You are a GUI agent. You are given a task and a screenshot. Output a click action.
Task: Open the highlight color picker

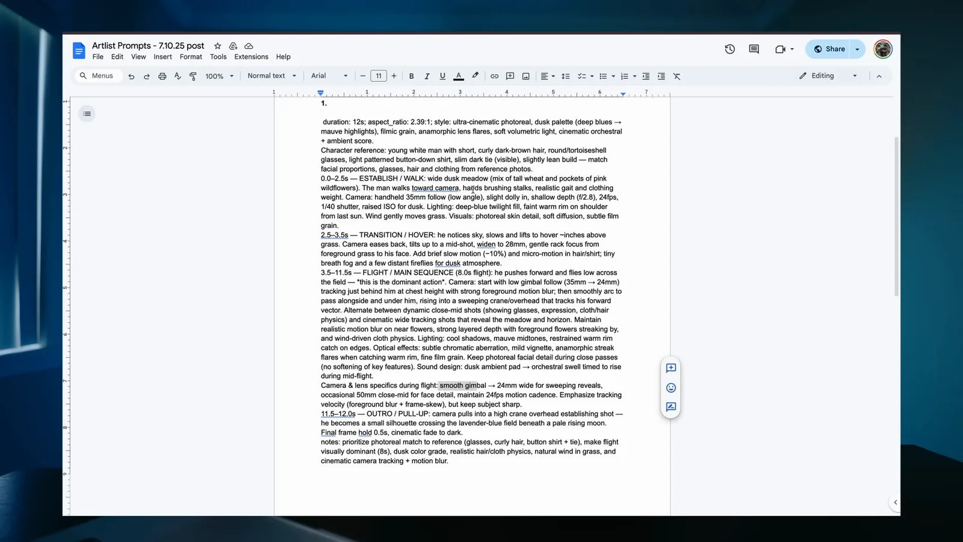tap(475, 76)
